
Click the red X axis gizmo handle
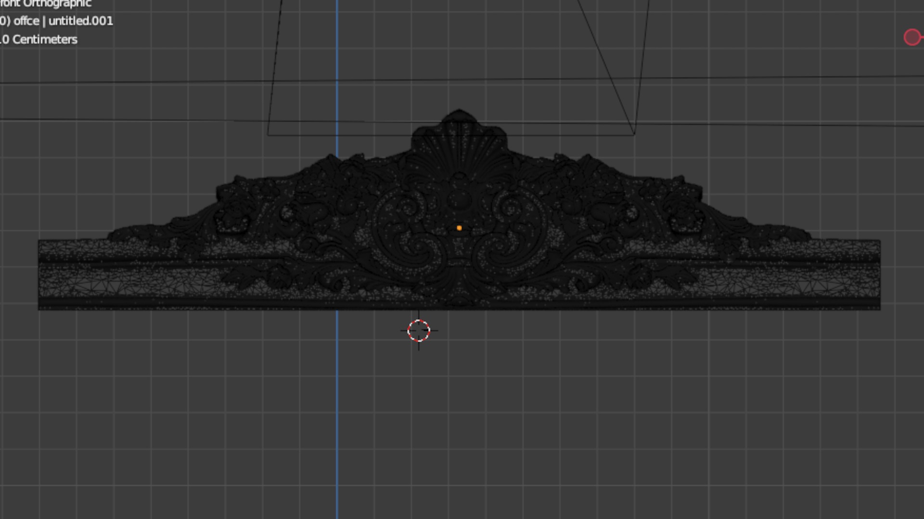[912, 37]
